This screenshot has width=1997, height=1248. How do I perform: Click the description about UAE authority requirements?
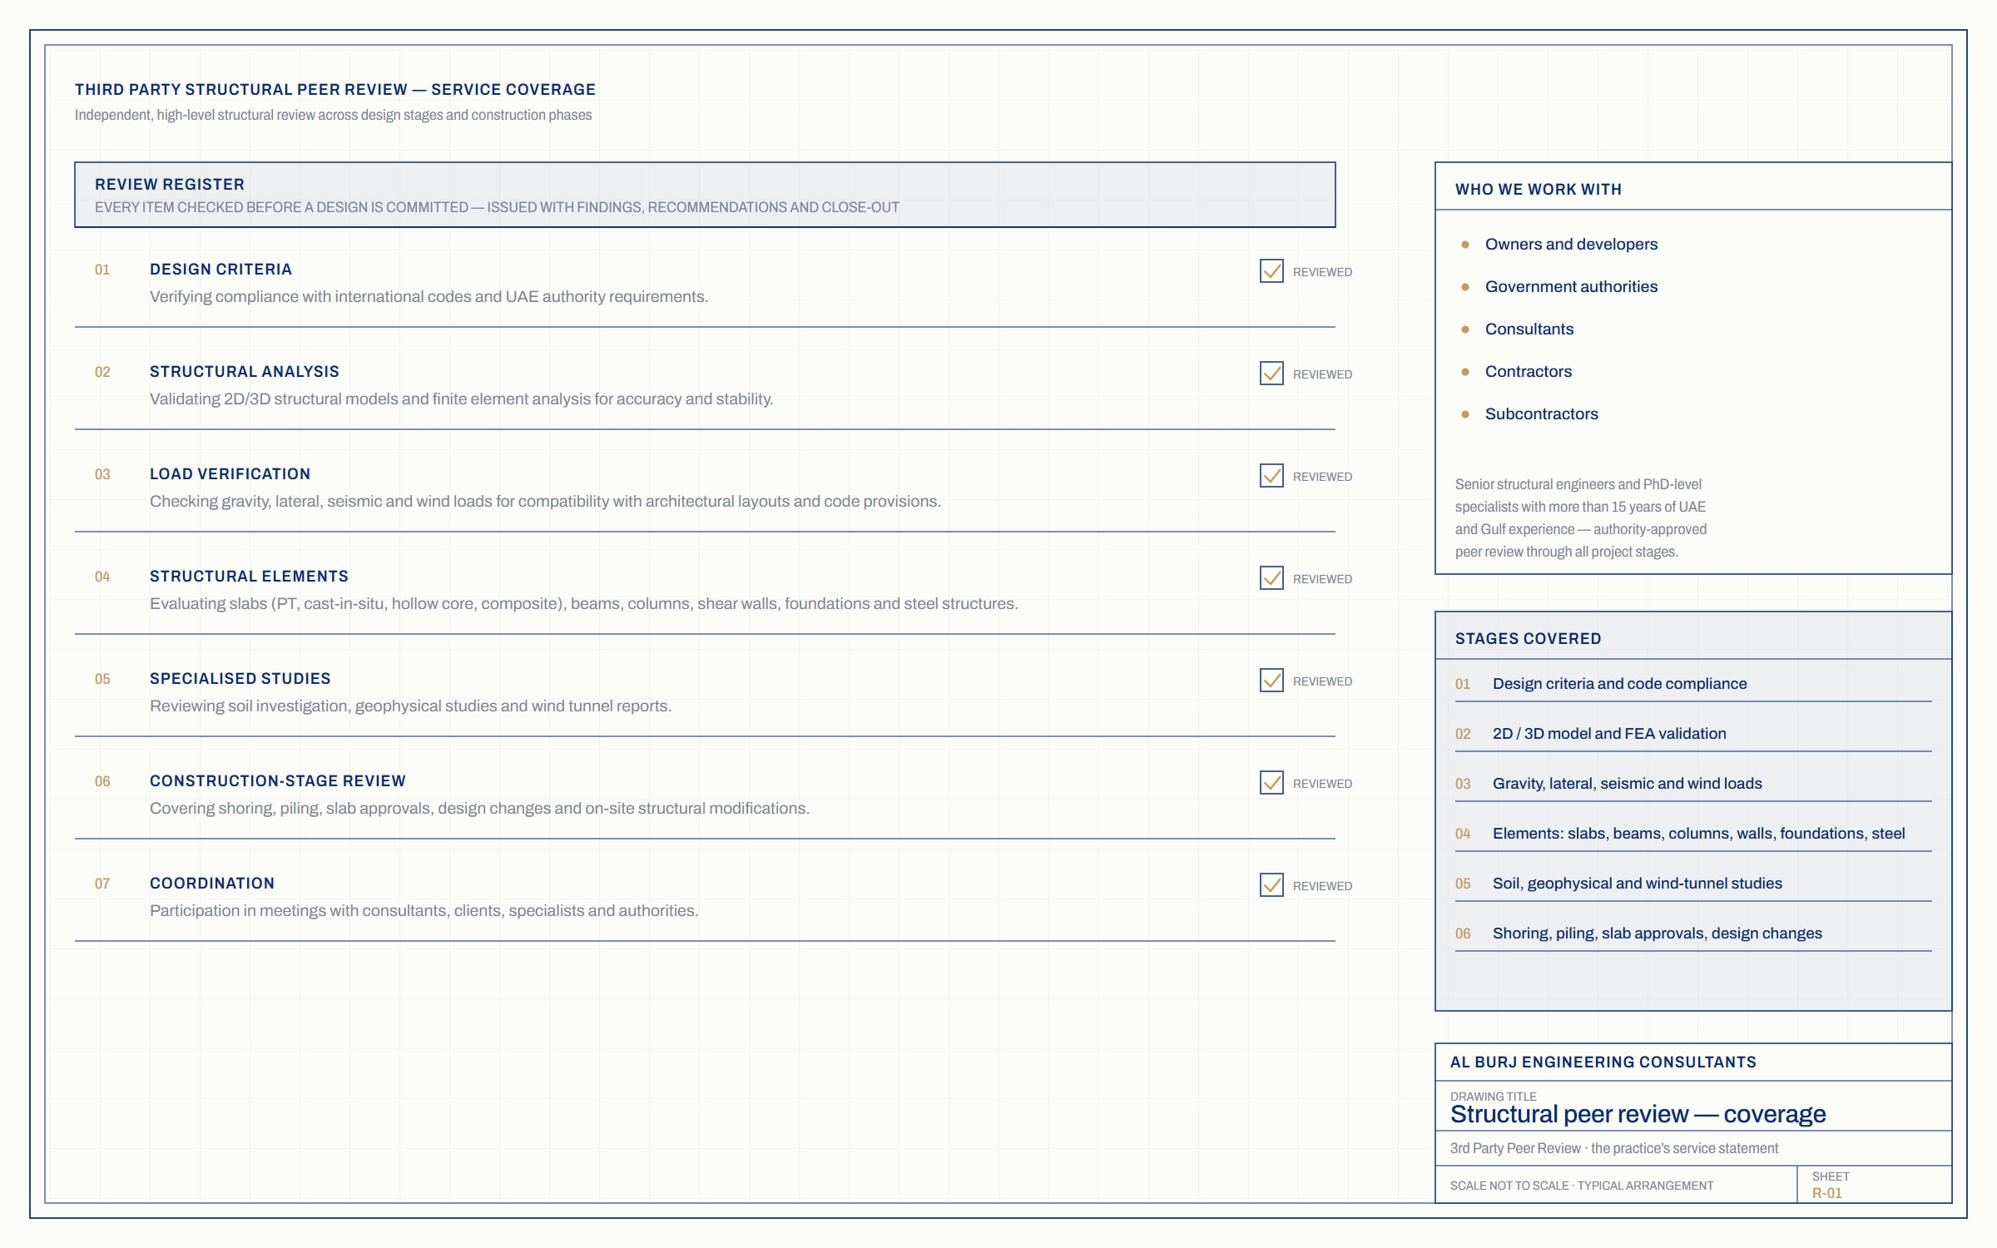point(429,297)
